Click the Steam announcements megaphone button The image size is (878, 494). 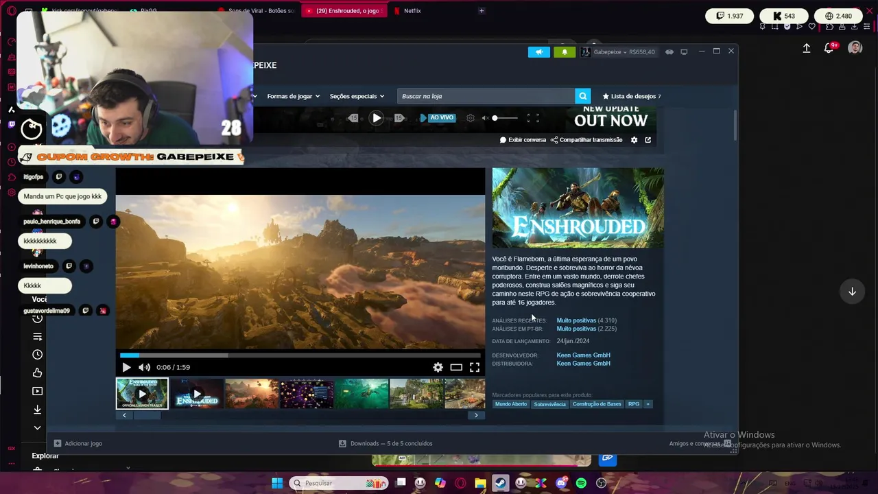click(539, 52)
